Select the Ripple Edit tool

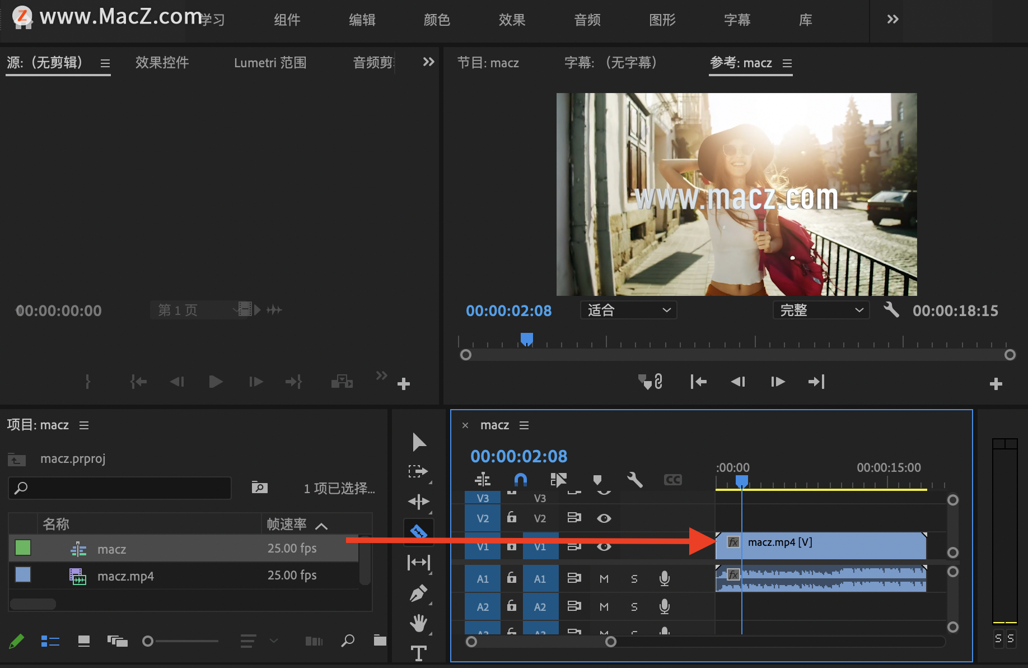418,502
